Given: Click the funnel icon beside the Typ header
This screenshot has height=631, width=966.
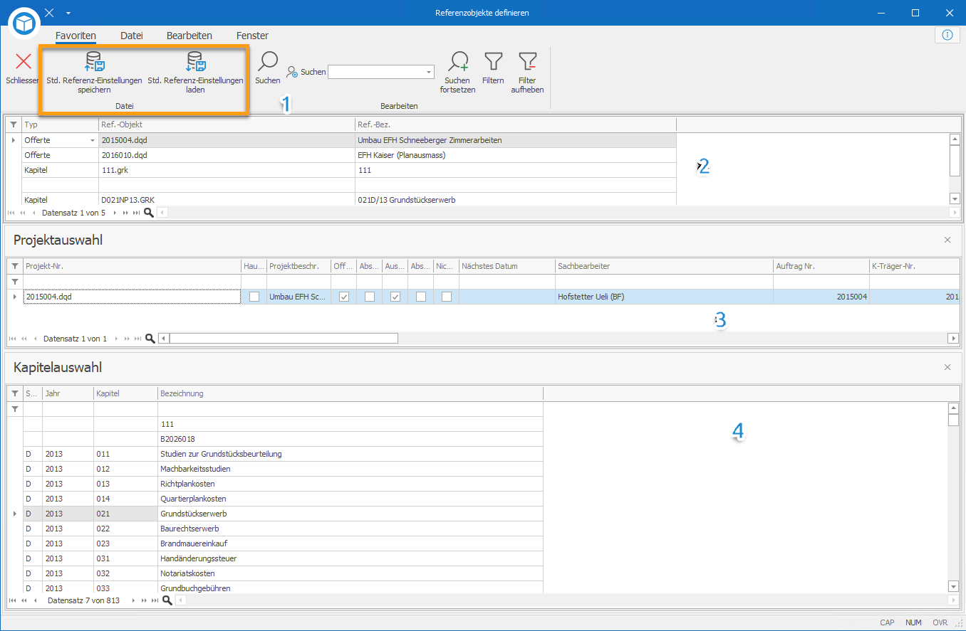Looking at the screenshot, I should pyautogui.click(x=14, y=124).
